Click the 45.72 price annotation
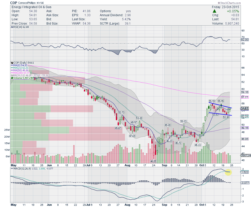 [178, 143]
